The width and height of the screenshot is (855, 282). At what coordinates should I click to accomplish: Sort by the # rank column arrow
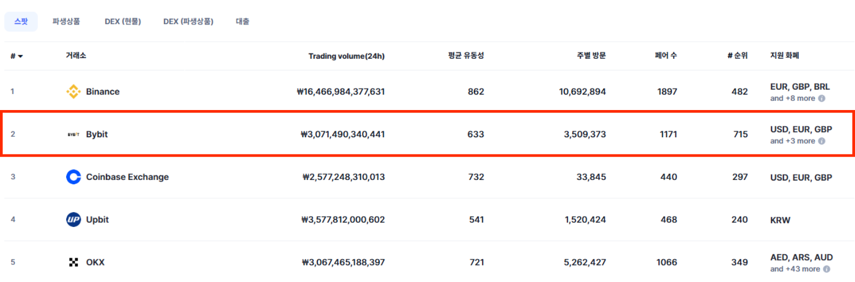(x=20, y=56)
